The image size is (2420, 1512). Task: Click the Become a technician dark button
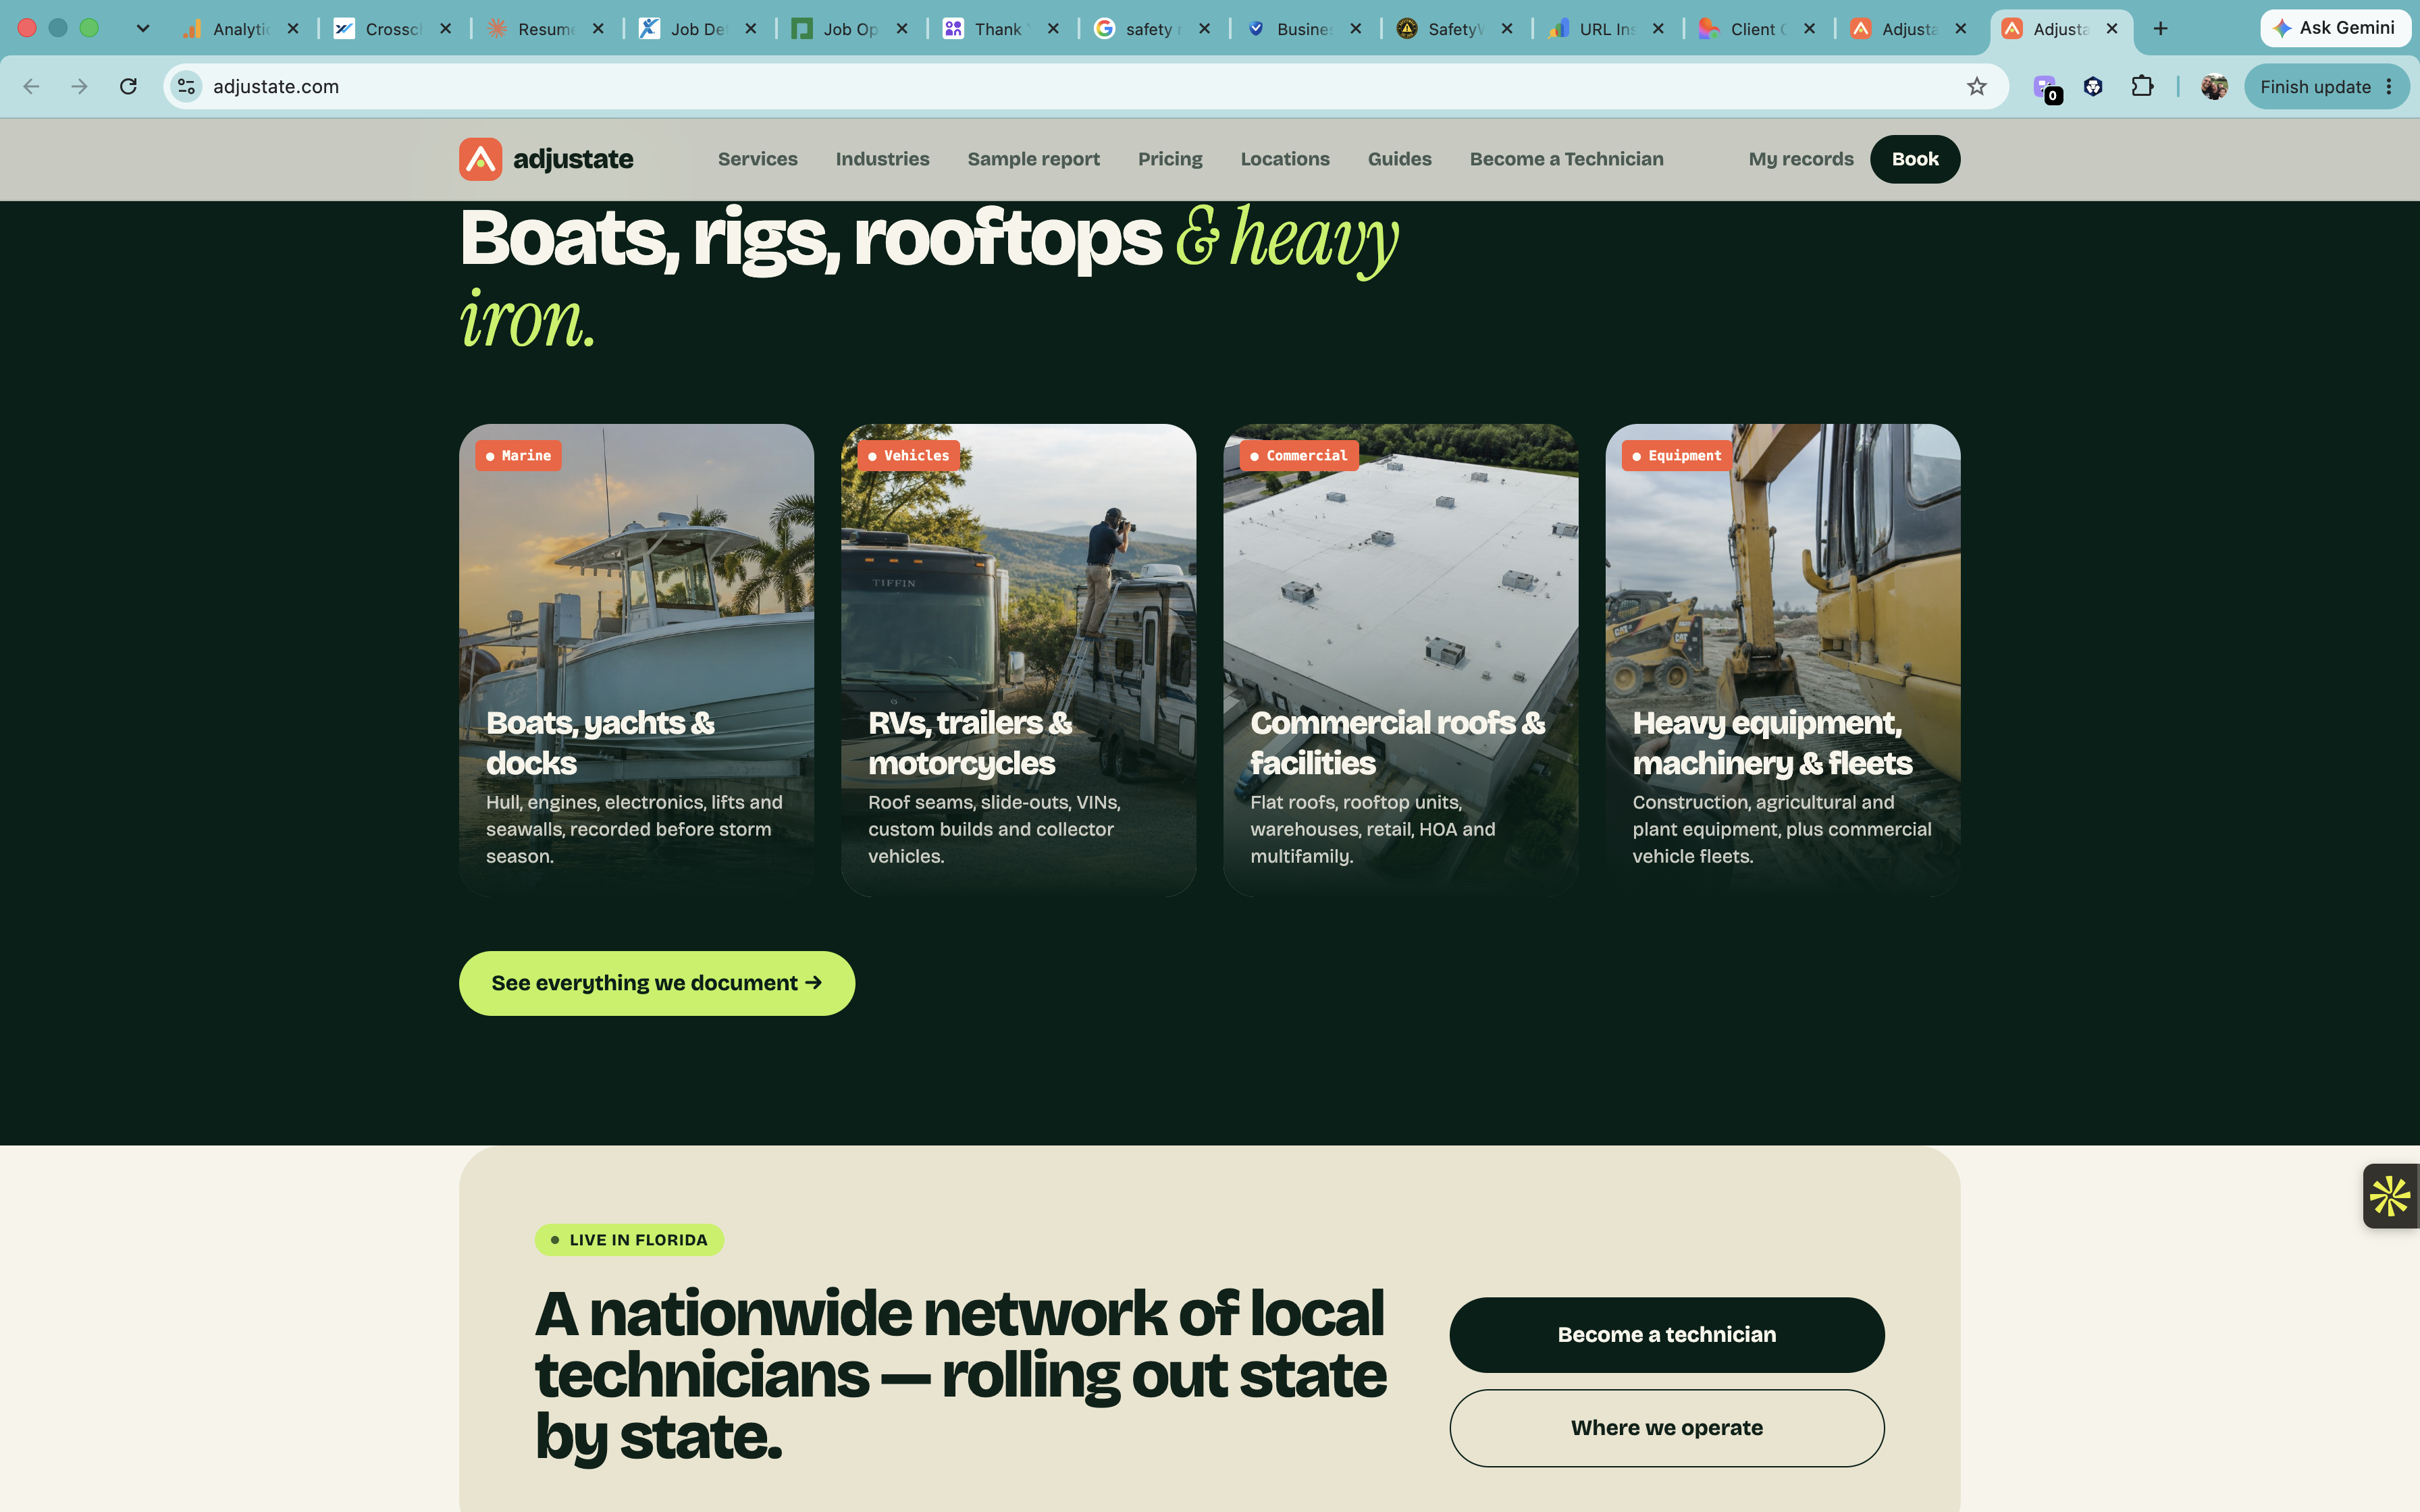coord(1667,1335)
